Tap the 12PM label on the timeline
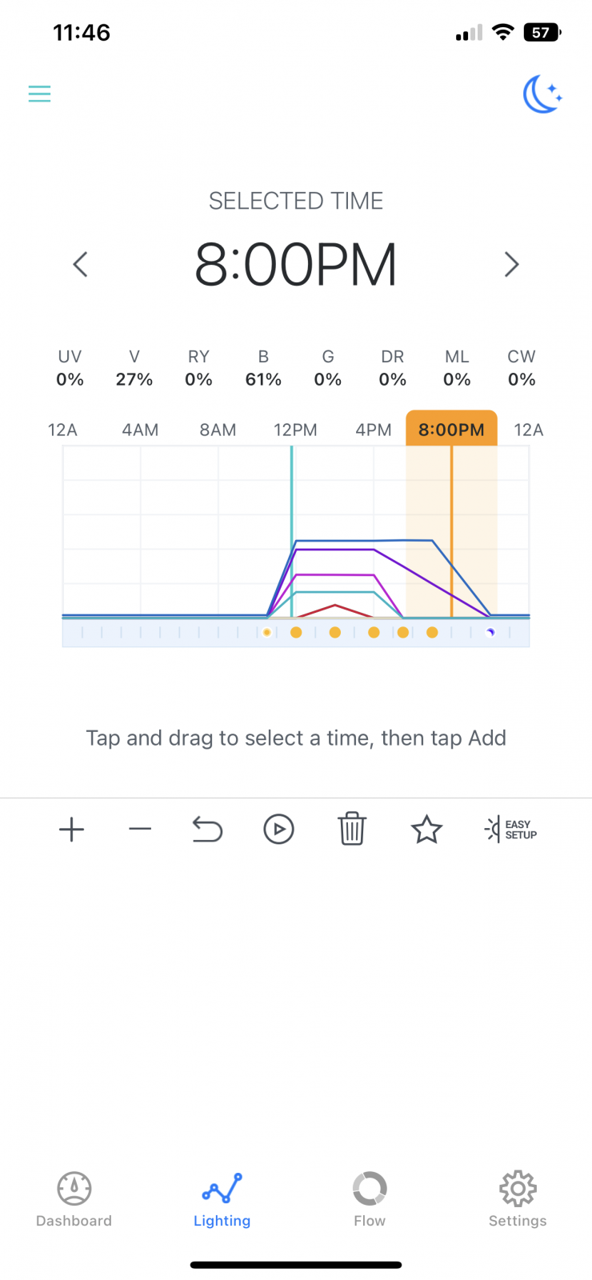The height and width of the screenshot is (1280, 592). 295,430
